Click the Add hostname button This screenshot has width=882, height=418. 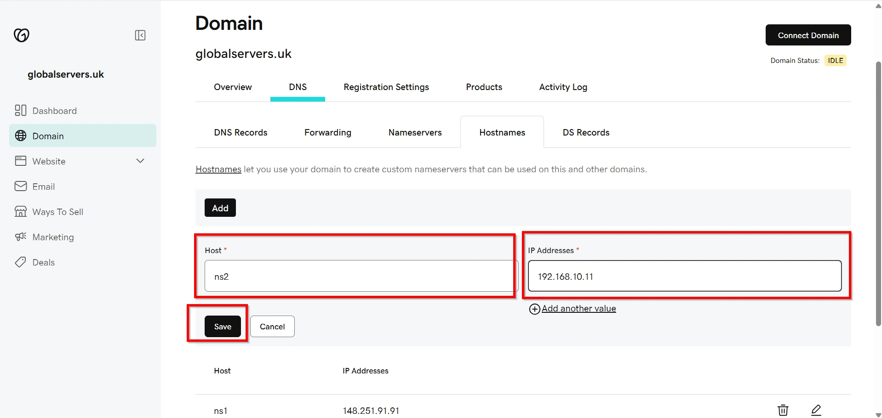[x=220, y=208]
